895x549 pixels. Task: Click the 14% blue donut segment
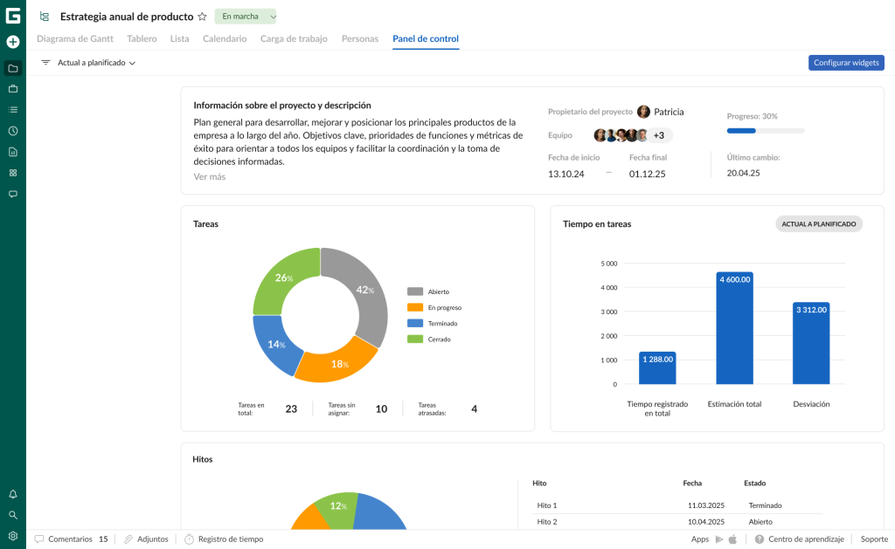point(275,344)
